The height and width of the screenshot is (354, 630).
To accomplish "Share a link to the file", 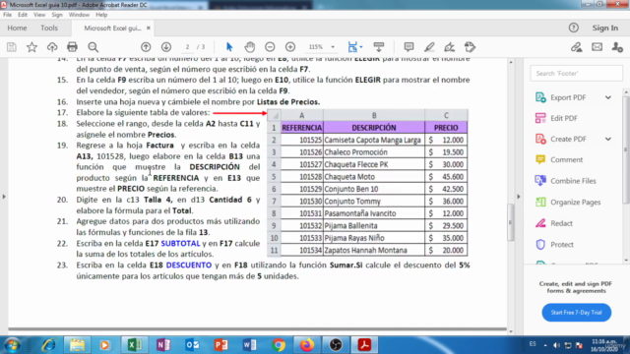I will 577,47.
